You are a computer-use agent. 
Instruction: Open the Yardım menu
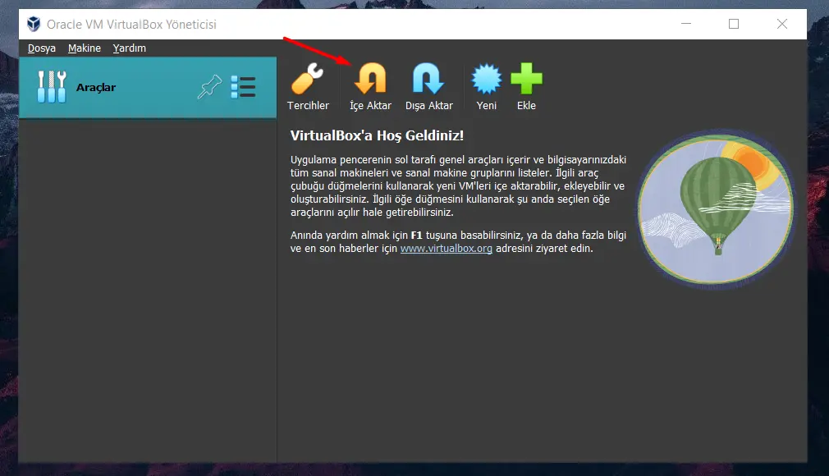130,48
